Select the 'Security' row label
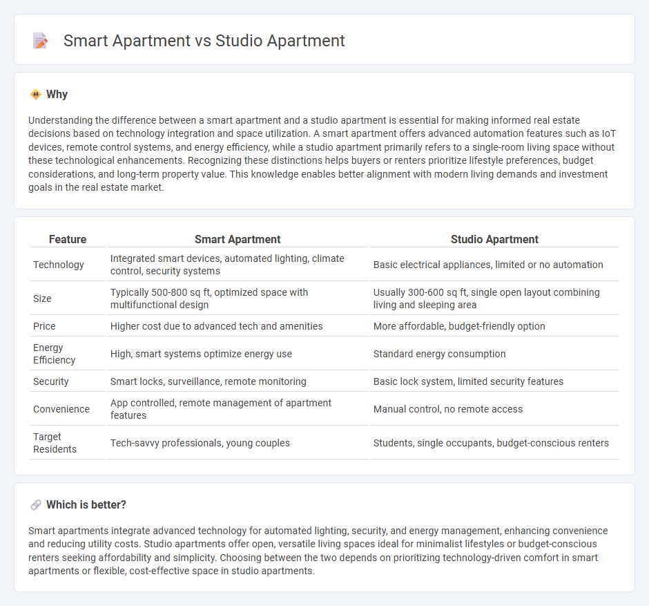The image size is (649, 606). 51,381
